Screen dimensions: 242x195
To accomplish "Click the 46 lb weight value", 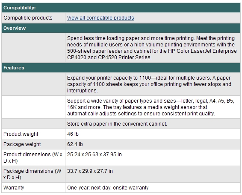I will (x=73, y=134).
